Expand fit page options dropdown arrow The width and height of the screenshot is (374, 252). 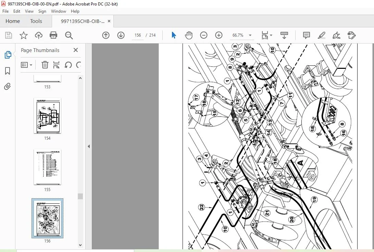pyautogui.click(x=271, y=35)
